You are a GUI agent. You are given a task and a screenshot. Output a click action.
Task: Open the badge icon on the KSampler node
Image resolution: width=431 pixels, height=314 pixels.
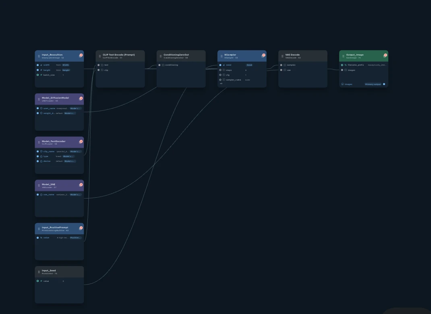pos(263,56)
